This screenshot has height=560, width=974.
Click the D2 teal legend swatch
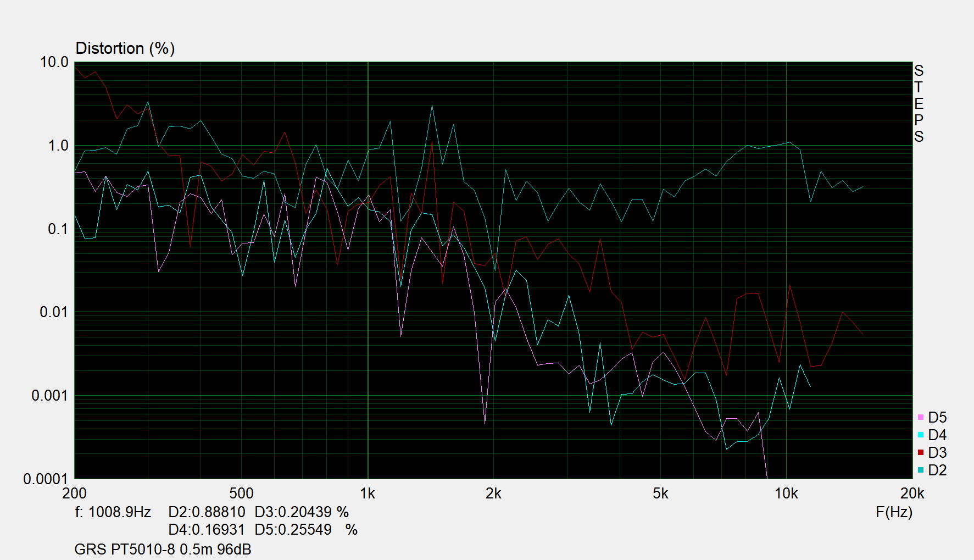click(x=921, y=470)
